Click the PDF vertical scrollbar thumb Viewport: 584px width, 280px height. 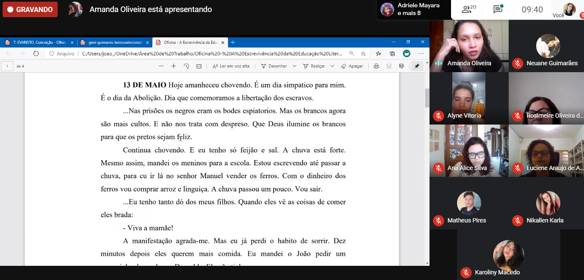[x=427, y=98]
